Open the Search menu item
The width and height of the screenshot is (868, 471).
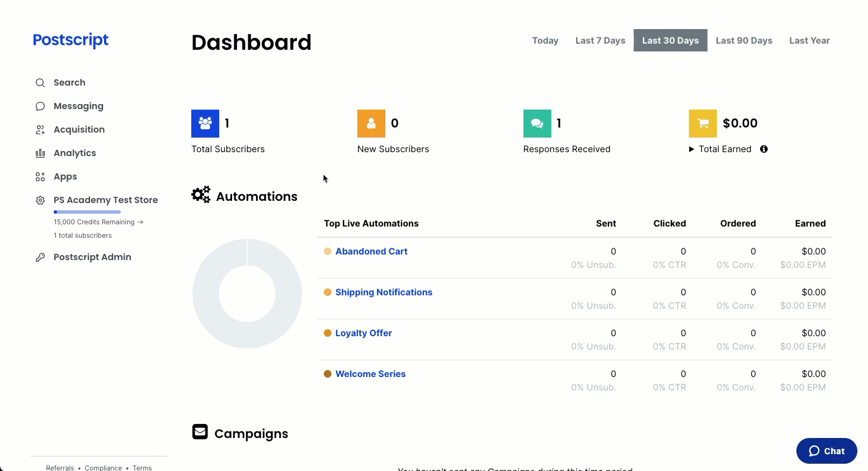69,83
